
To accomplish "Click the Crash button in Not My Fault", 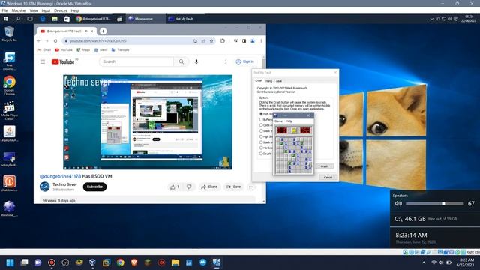I will pos(324,166).
